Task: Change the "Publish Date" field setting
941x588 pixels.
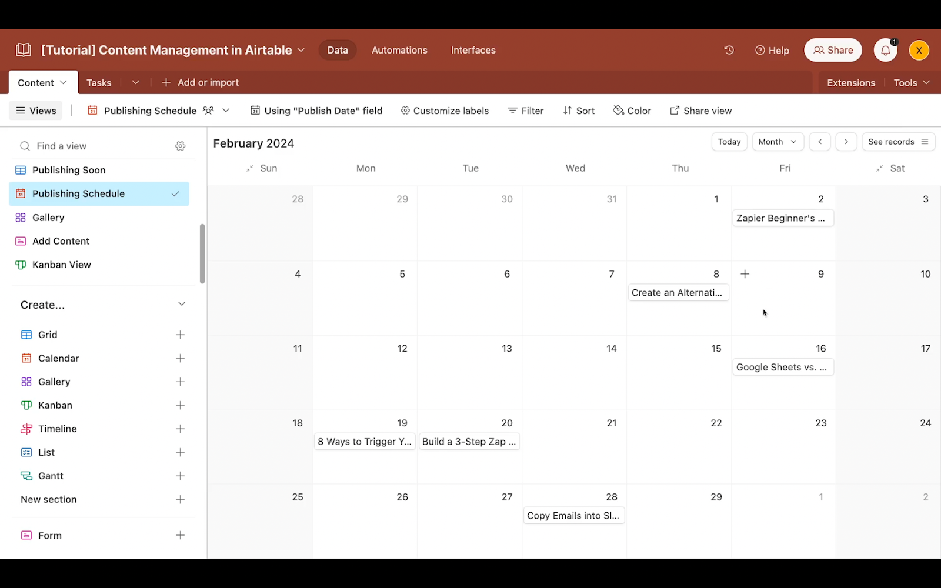Action: tap(316, 111)
